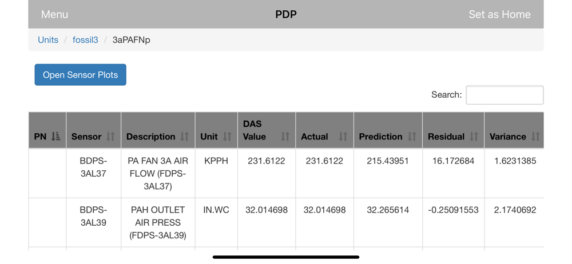Click Set as Home

coord(499,14)
